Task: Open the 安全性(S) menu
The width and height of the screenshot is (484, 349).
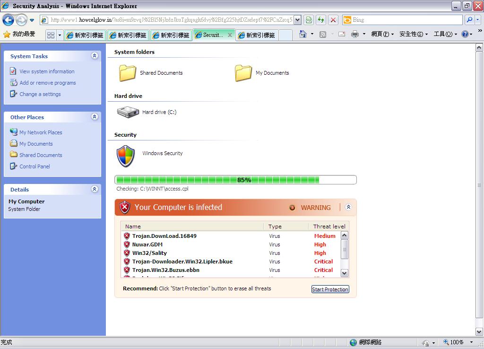Action: point(414,34)
